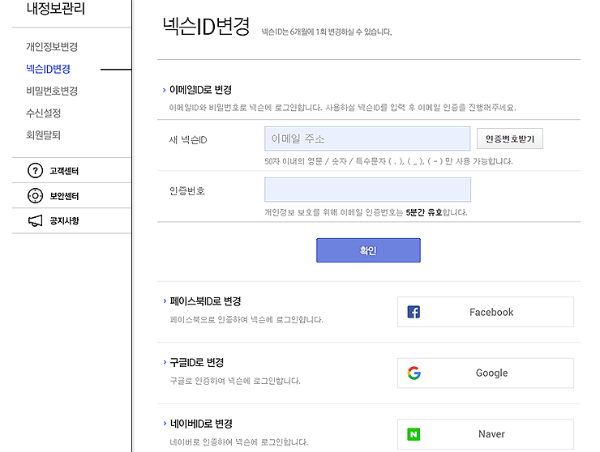Click the 구글ID로 변경 heading text

coord(197,363)
